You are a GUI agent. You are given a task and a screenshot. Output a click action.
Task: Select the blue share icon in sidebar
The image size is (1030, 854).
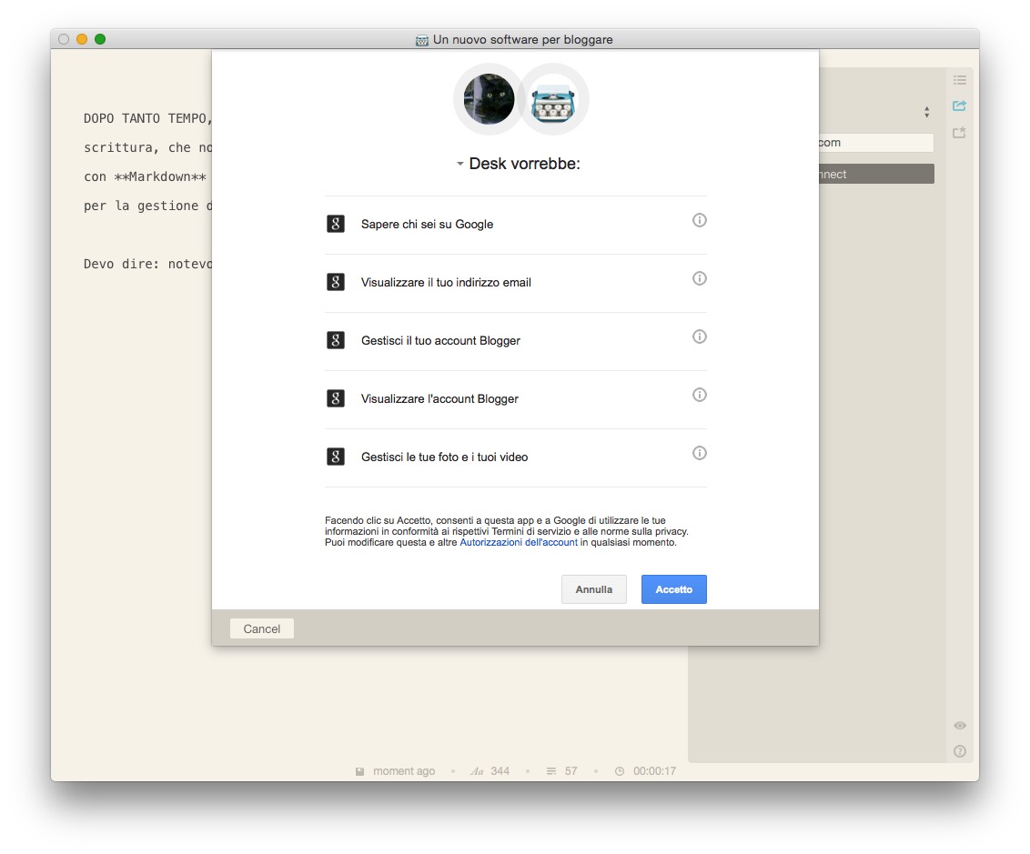(x=960, y=105)
